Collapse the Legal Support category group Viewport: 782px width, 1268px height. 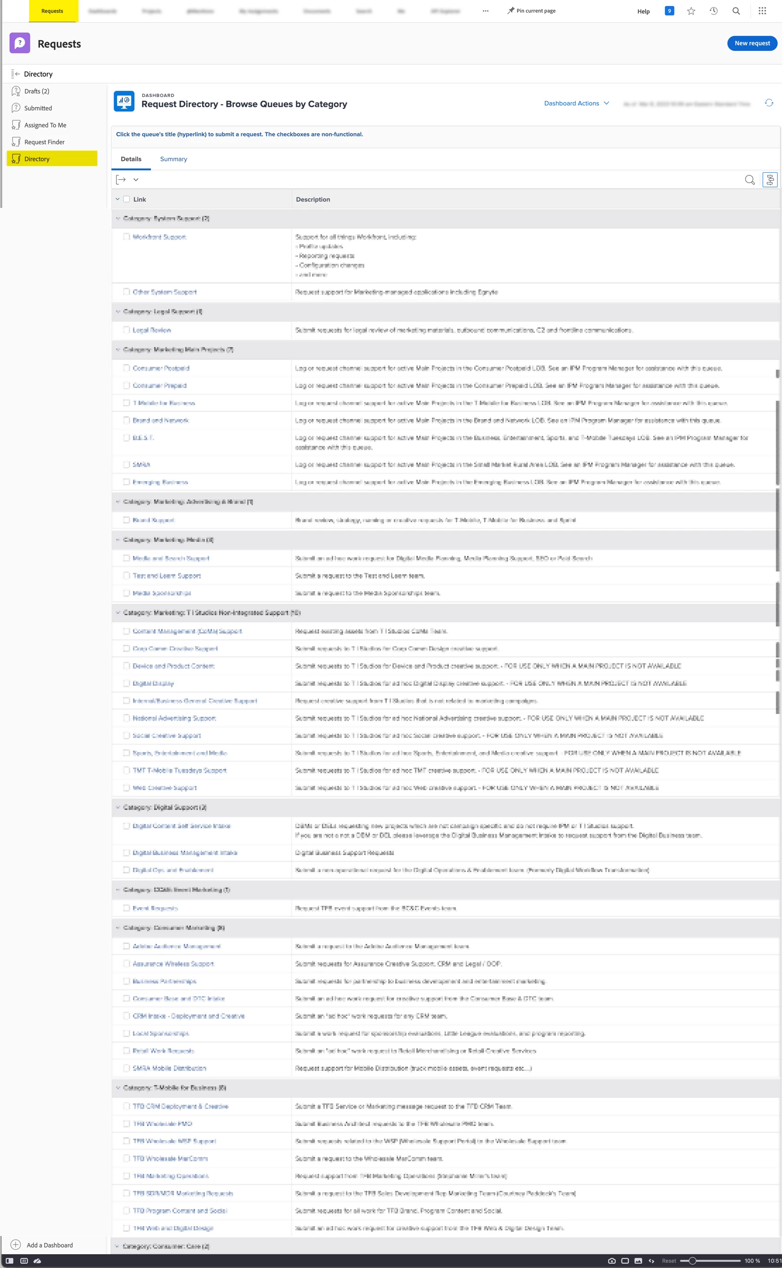pos(118,311)
